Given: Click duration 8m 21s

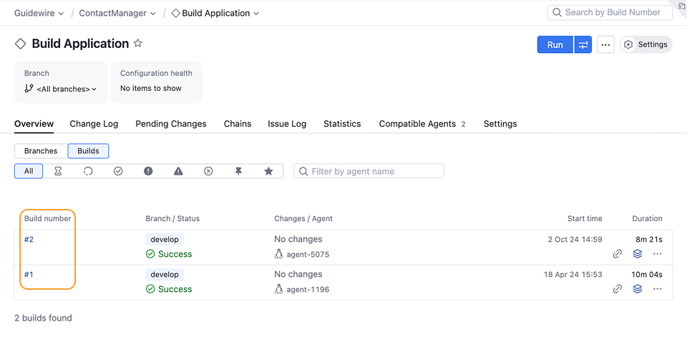Looking at the screenshot, I should point(649,239).
